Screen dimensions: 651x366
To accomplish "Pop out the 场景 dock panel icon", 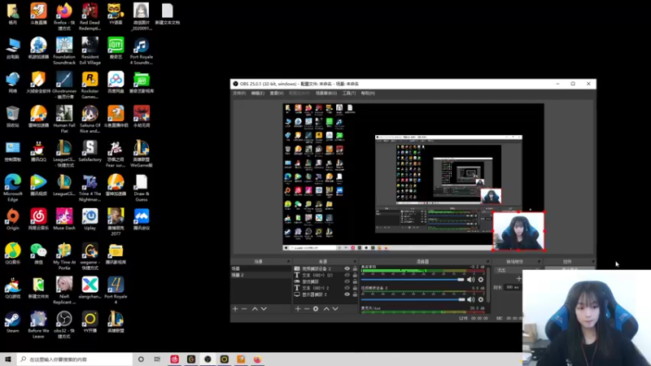I will (289, 261).
